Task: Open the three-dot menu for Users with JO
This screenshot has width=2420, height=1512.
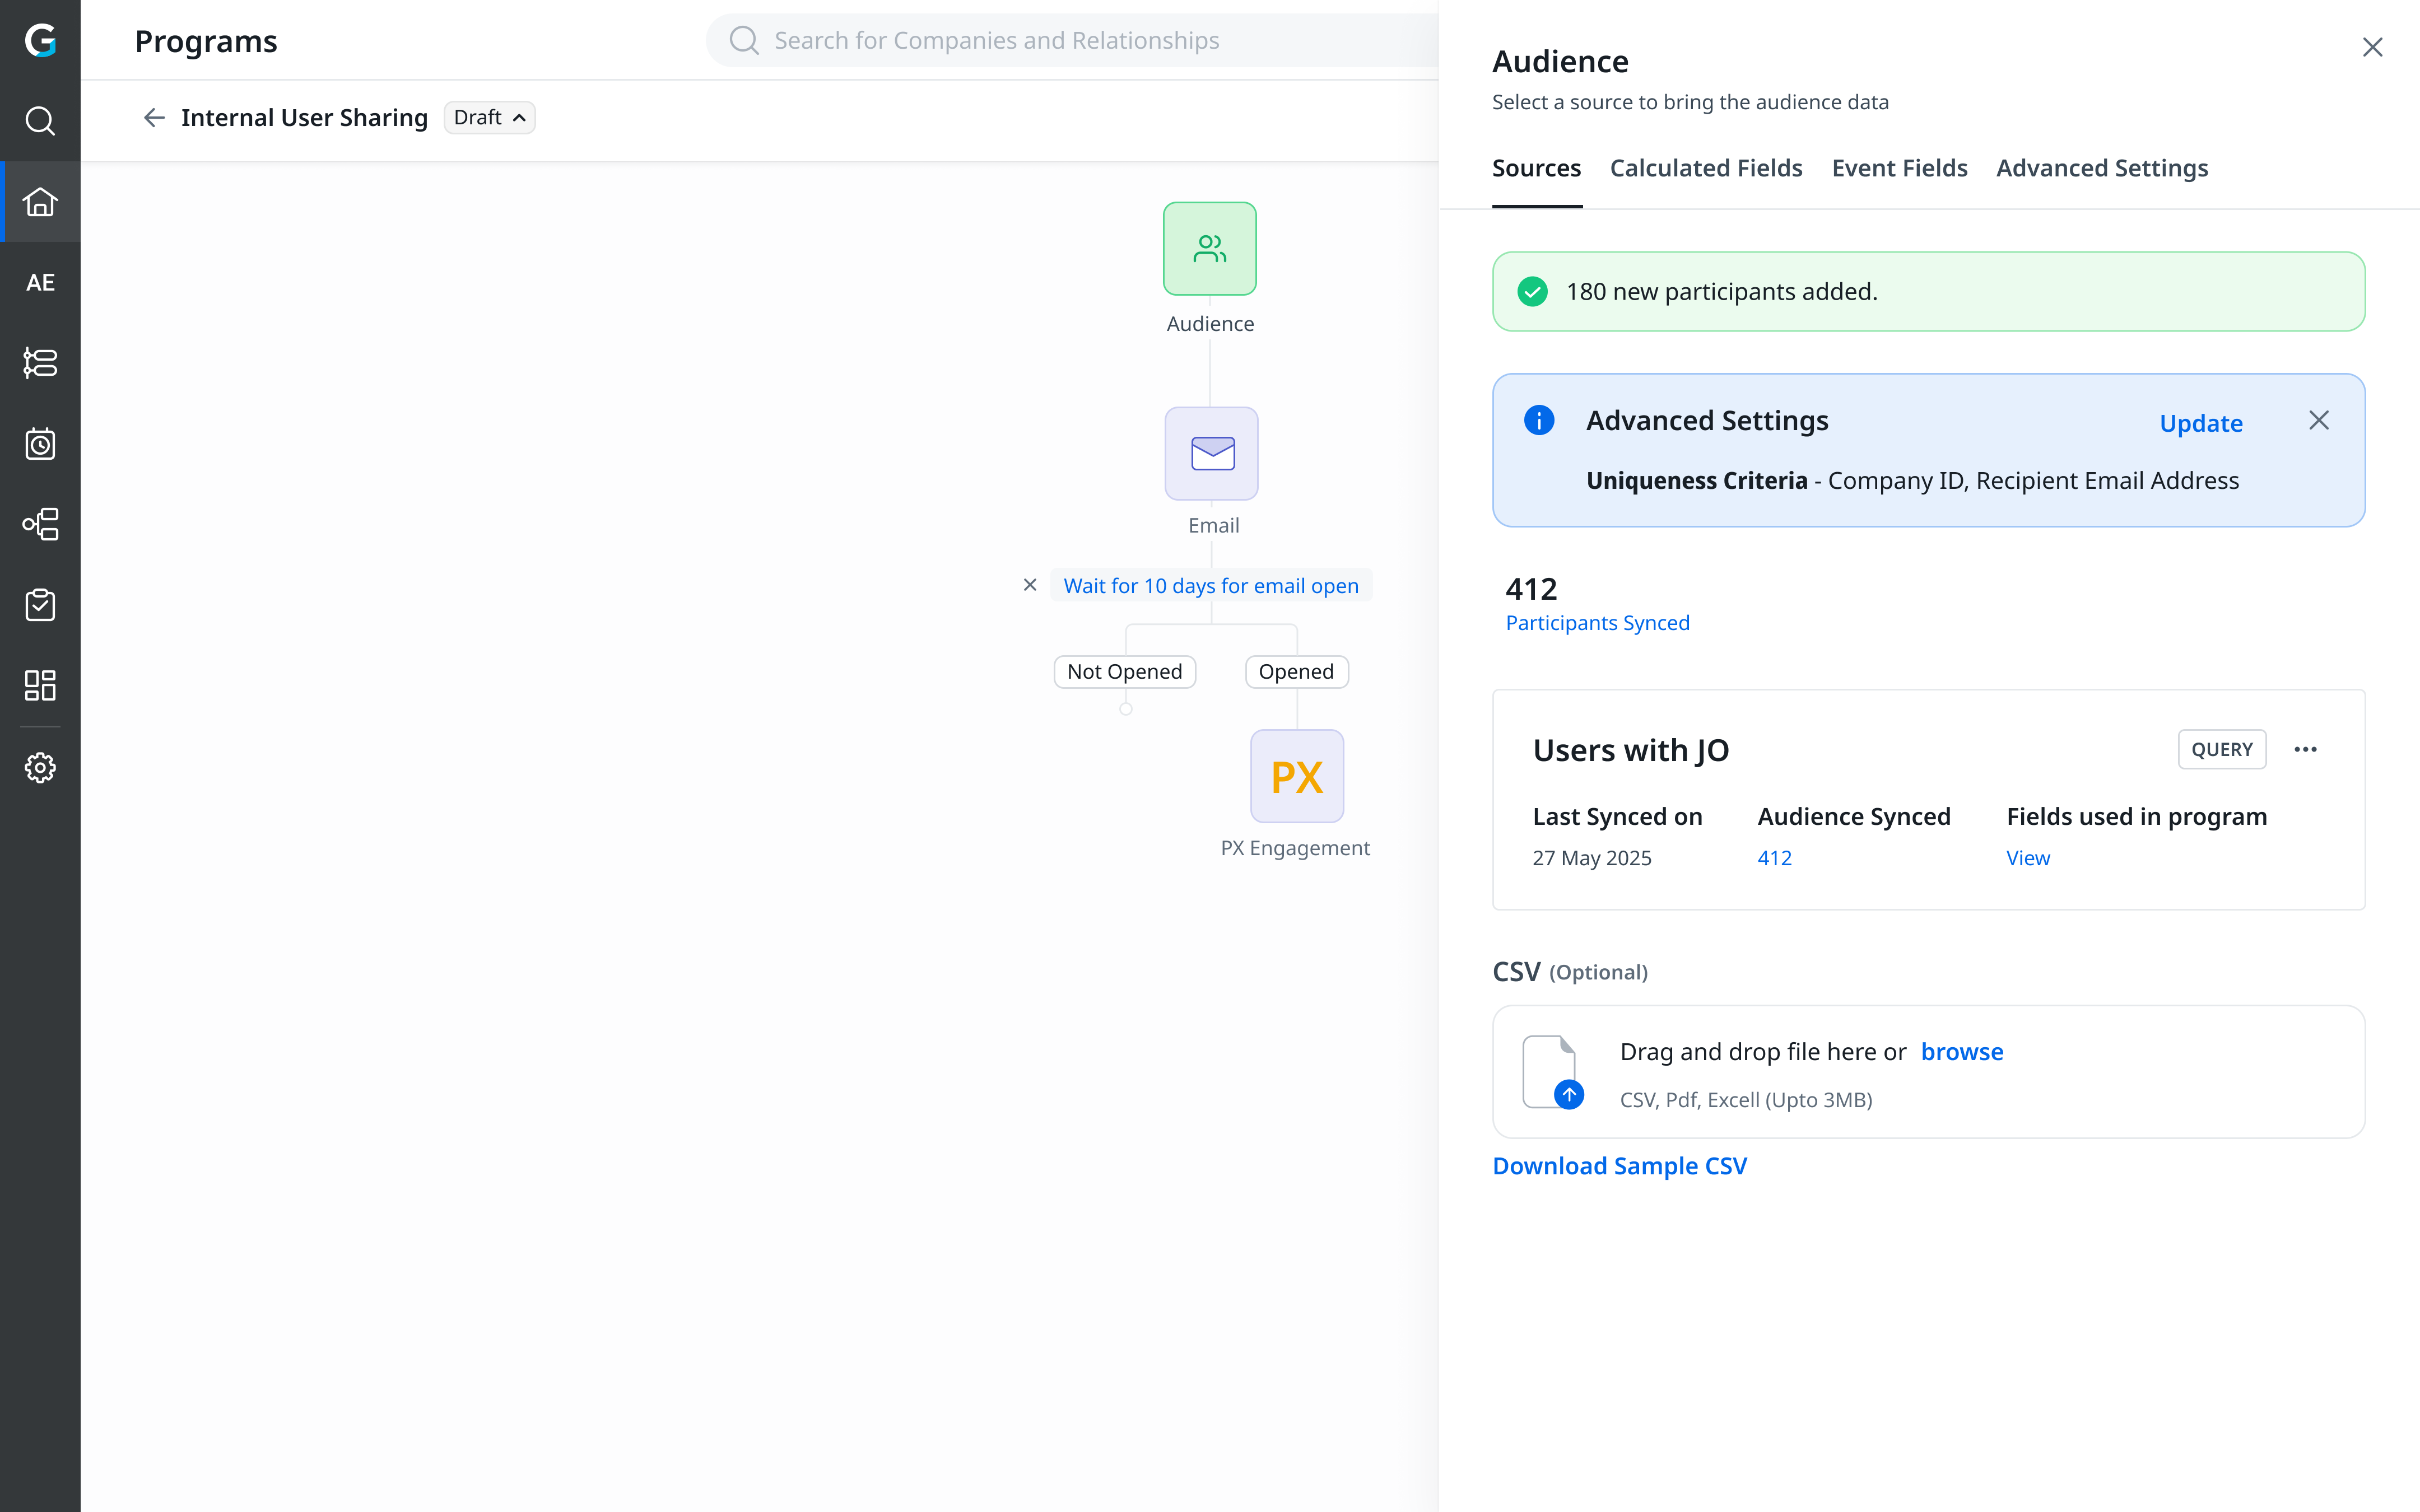Action: pos(2306,749)
